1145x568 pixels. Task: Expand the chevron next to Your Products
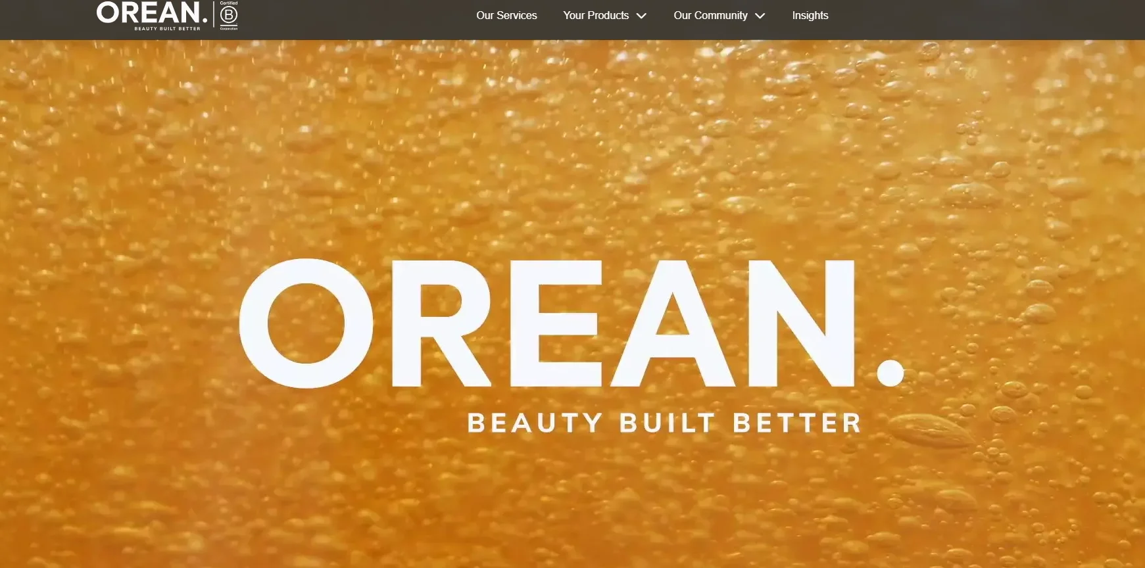(641, 16)
